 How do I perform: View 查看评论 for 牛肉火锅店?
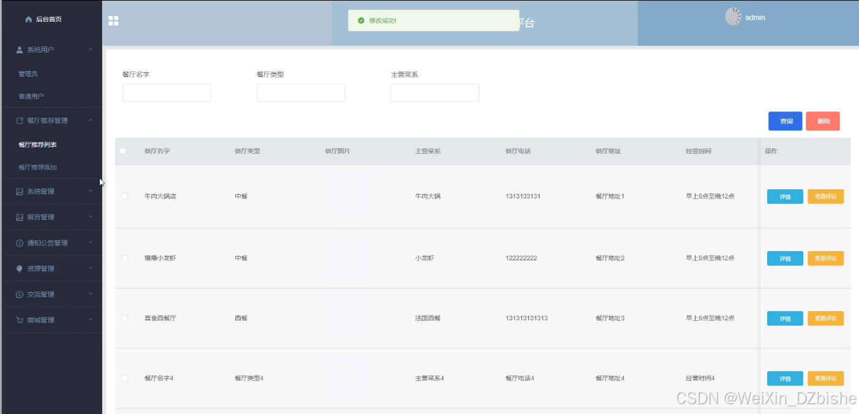coord(825,197)
